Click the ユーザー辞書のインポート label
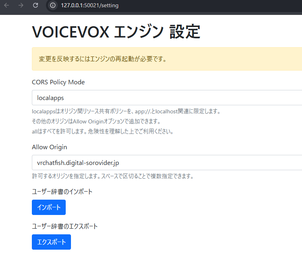The image size is (302, 267). (x=62, y=192)
